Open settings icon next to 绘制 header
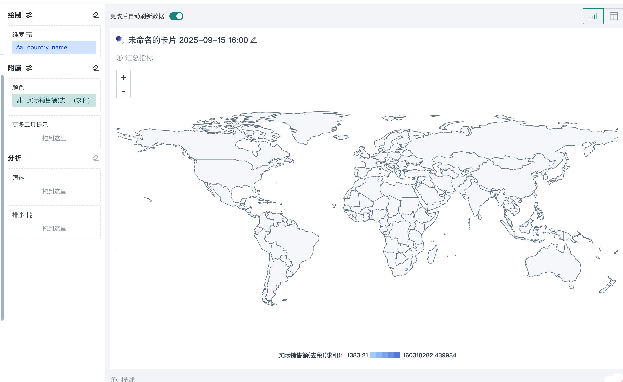This screenshot has height=382, width=623. click(29, 15)
